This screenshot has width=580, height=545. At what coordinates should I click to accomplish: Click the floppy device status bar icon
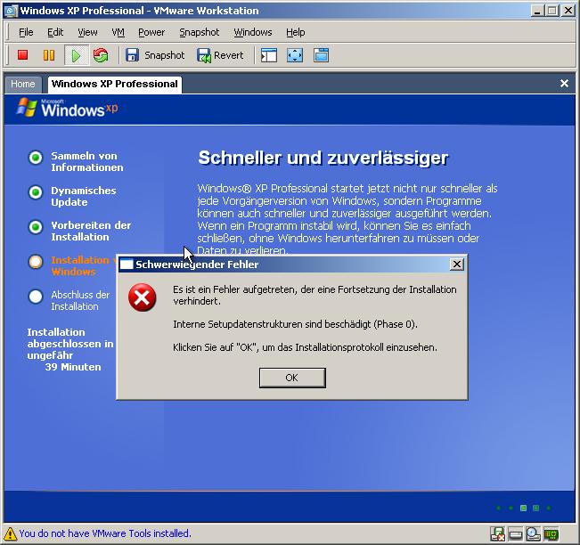[497, 534]
